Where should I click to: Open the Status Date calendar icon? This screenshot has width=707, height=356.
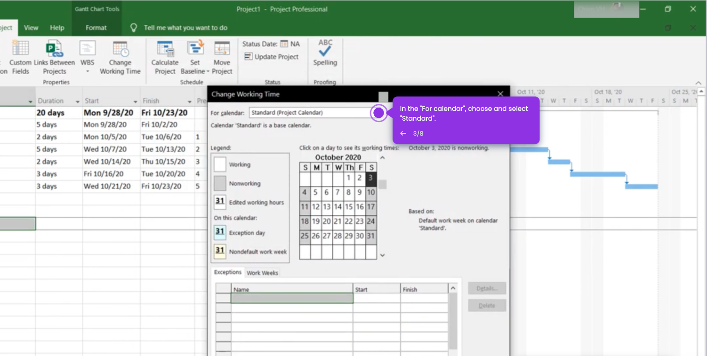pos(284,44)
